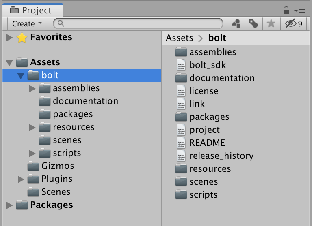Open scripts folder icon in right pane
This screenshot has height=226, width=312.
point(181,194)
